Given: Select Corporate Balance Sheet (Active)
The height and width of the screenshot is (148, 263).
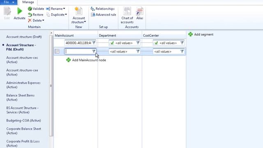Looking at the screenshot, I should [24, 131].
